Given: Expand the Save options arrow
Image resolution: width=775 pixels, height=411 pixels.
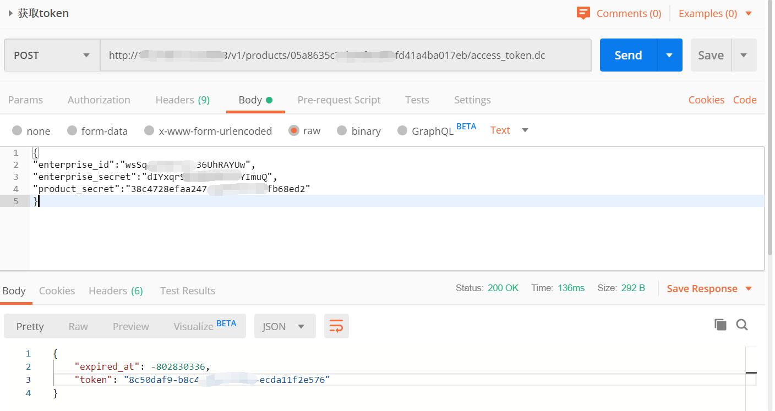Looking at the screenshot, I should pos(744,55).
